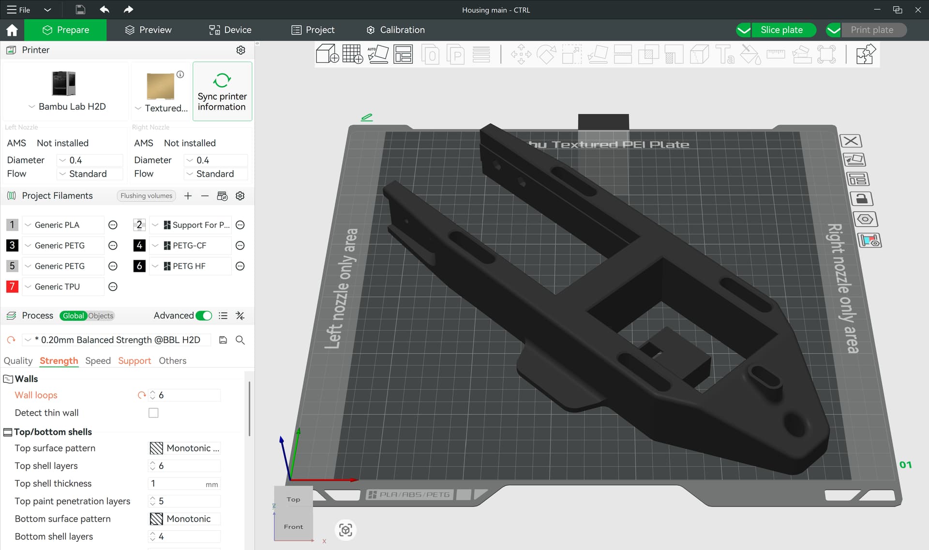Click the redo arrow icon

tap(128, 10)
